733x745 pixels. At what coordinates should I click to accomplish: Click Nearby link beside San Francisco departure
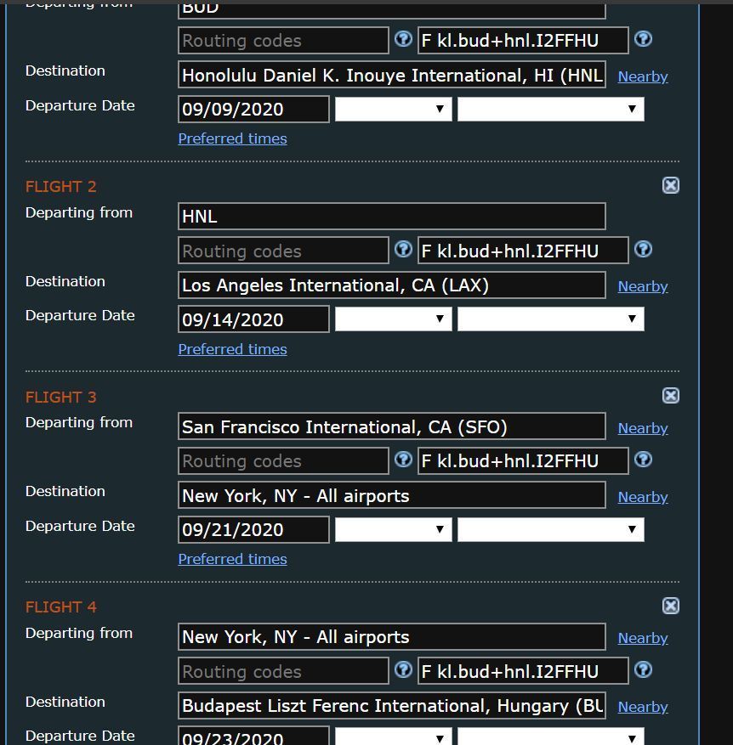643,428
